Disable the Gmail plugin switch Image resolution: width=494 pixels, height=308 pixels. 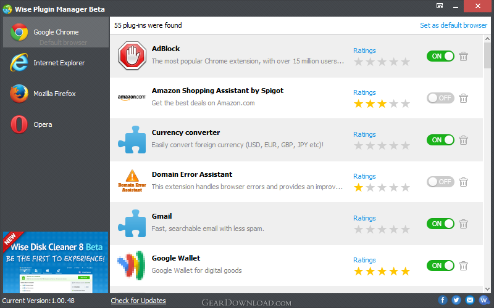point(440,224)
